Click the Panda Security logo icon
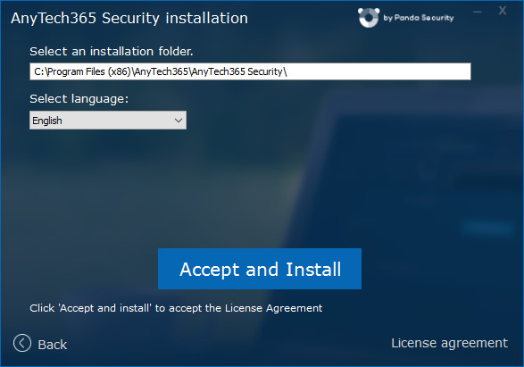Screen dimensions: 524x367 tap(369, 17)
